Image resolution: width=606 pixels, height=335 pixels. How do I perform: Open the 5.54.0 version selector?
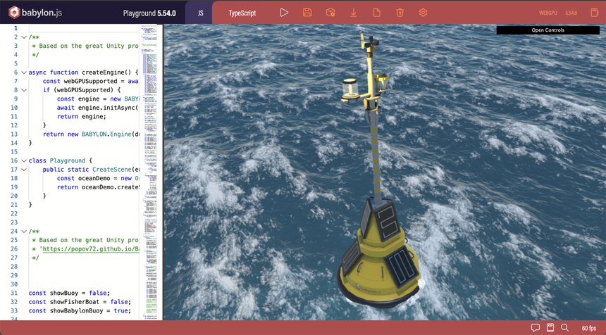[x=571, y=13]
